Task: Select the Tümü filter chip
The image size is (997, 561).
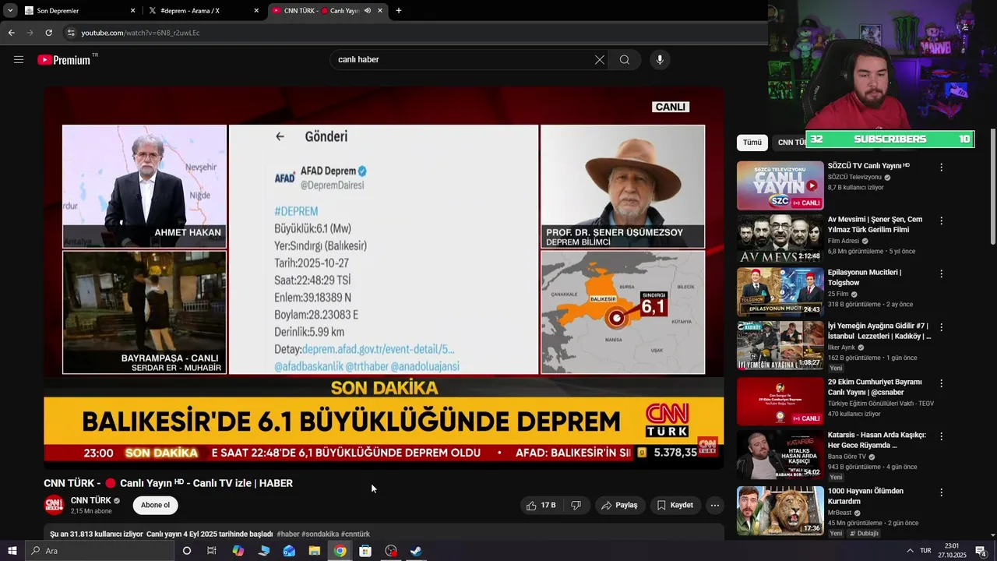Action: (x=752, y=143)
